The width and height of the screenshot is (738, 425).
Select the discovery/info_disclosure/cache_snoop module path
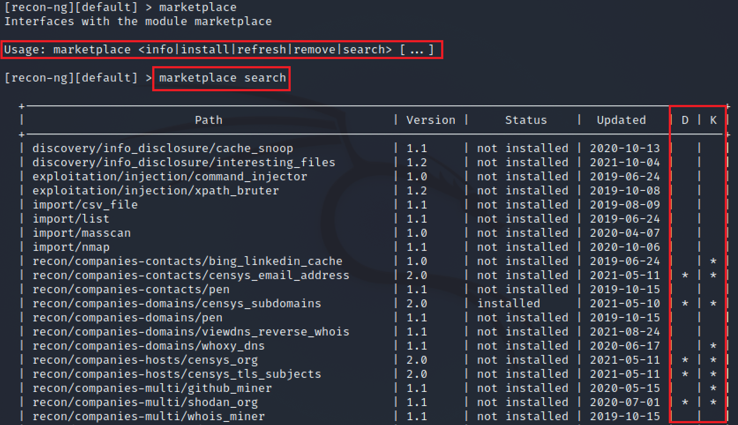click(x=162, y=148)
